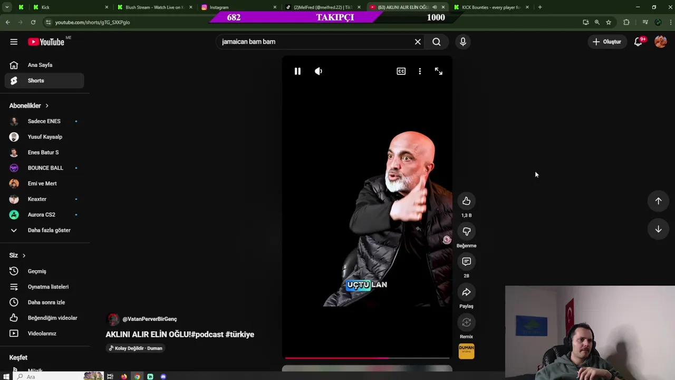Open Task View on the taskbar

(110, 376)
